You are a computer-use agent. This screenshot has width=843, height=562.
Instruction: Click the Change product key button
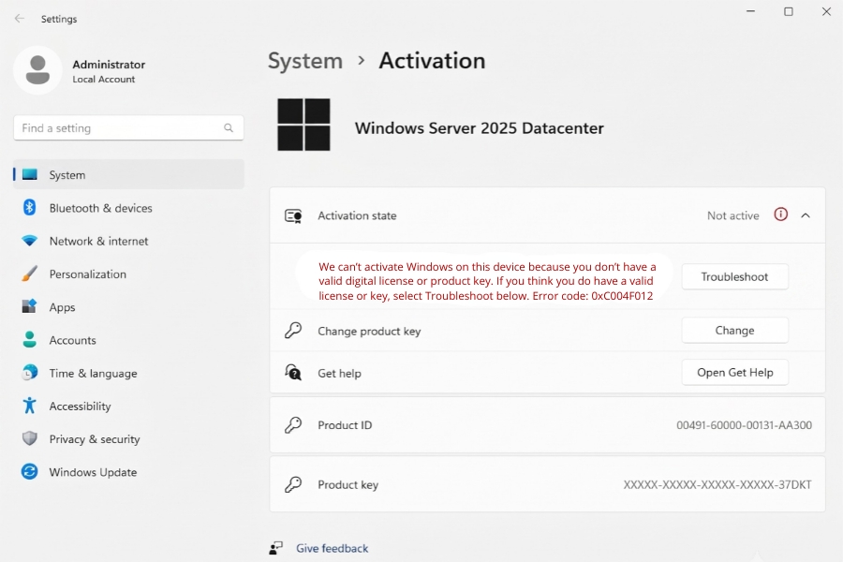(x=735, y=331)
